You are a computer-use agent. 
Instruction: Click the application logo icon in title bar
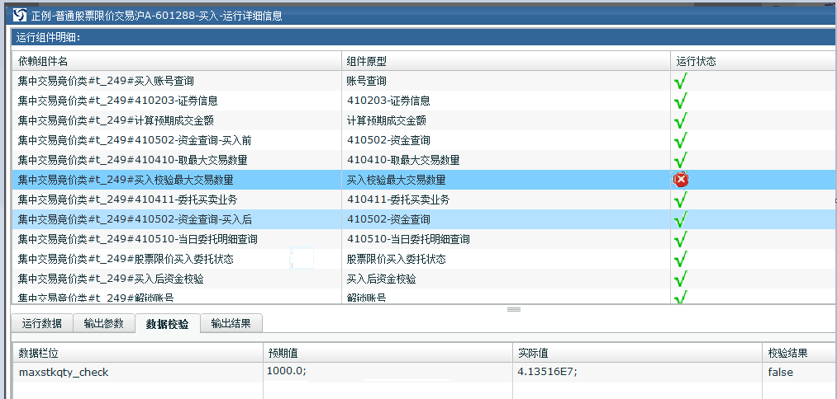20,14
